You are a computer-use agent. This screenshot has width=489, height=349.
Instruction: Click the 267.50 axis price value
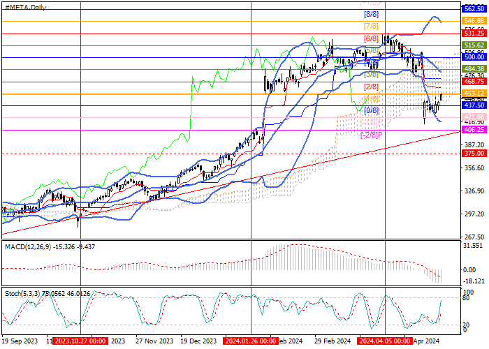474,237
